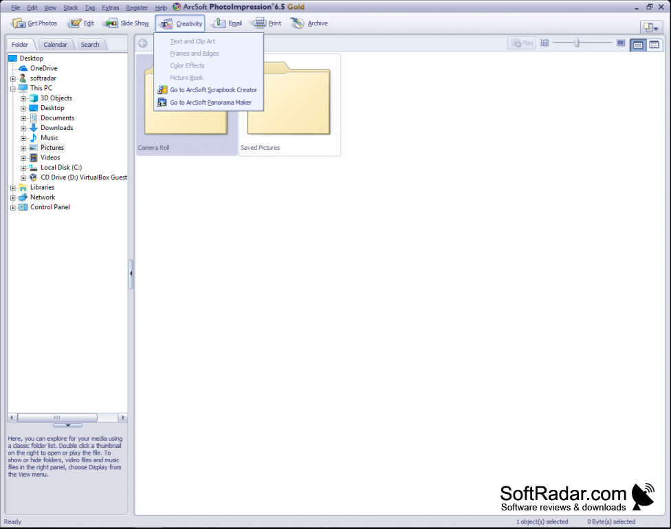
Task: Select the Camera Roll folder label
Action: 153,148
